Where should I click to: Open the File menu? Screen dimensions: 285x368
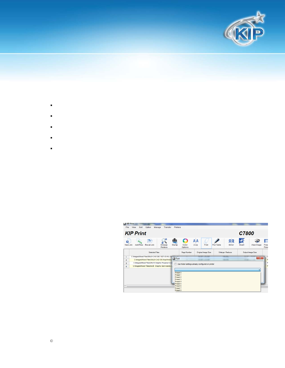pos(127,227)
